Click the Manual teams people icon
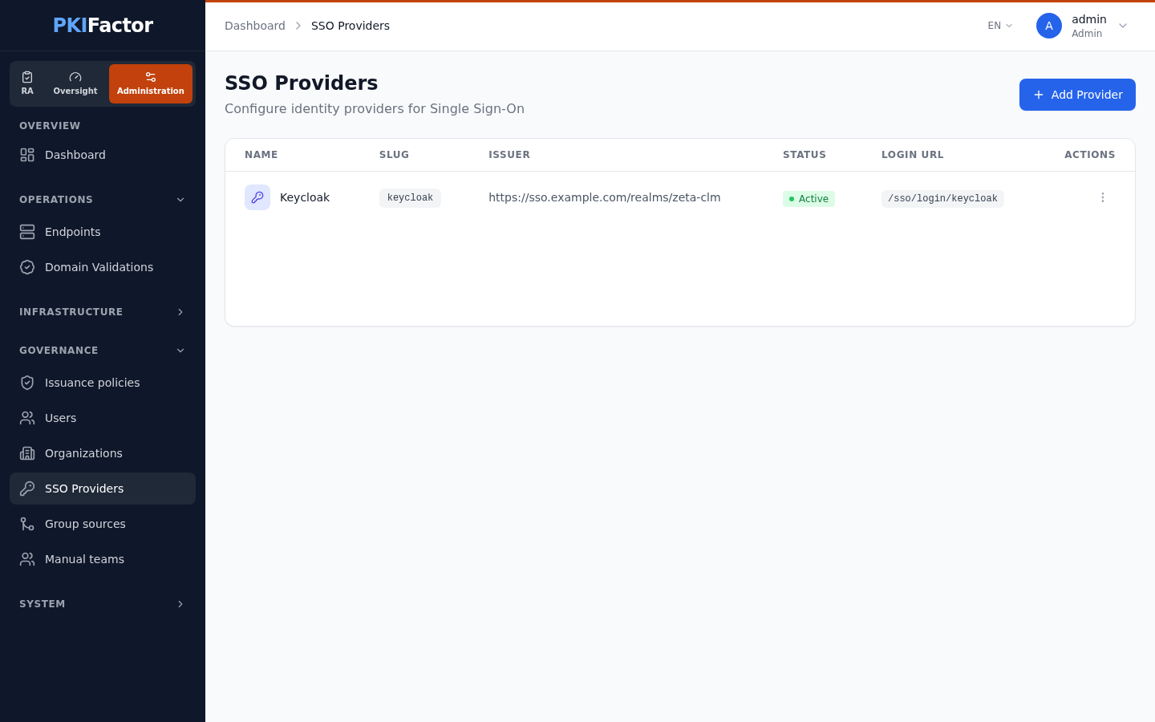 (27, 559)
